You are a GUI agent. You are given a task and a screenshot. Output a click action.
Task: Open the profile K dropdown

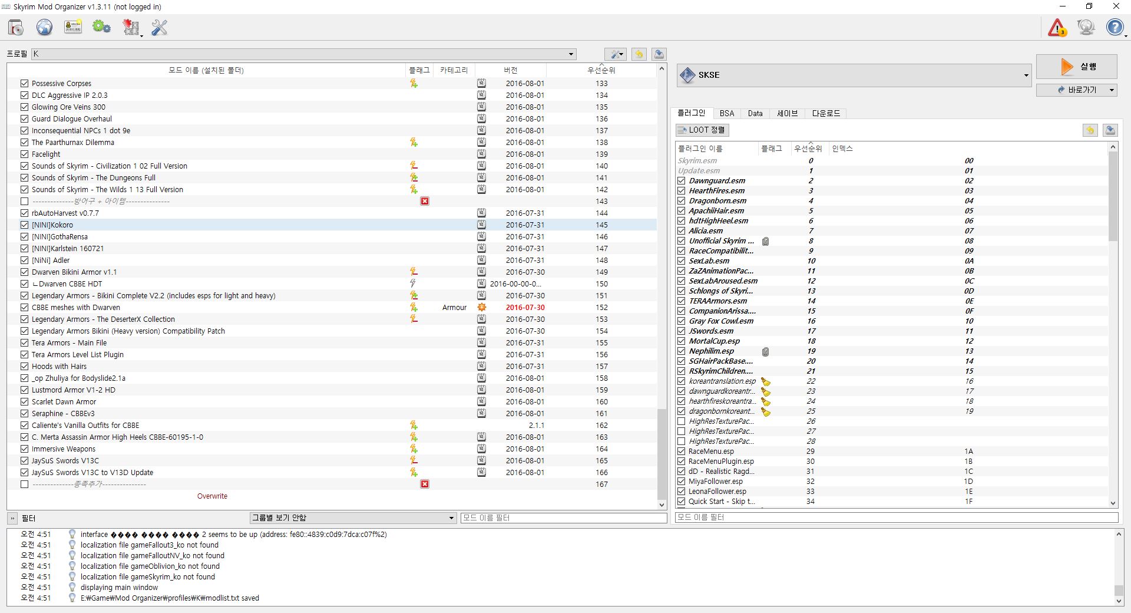303,54
